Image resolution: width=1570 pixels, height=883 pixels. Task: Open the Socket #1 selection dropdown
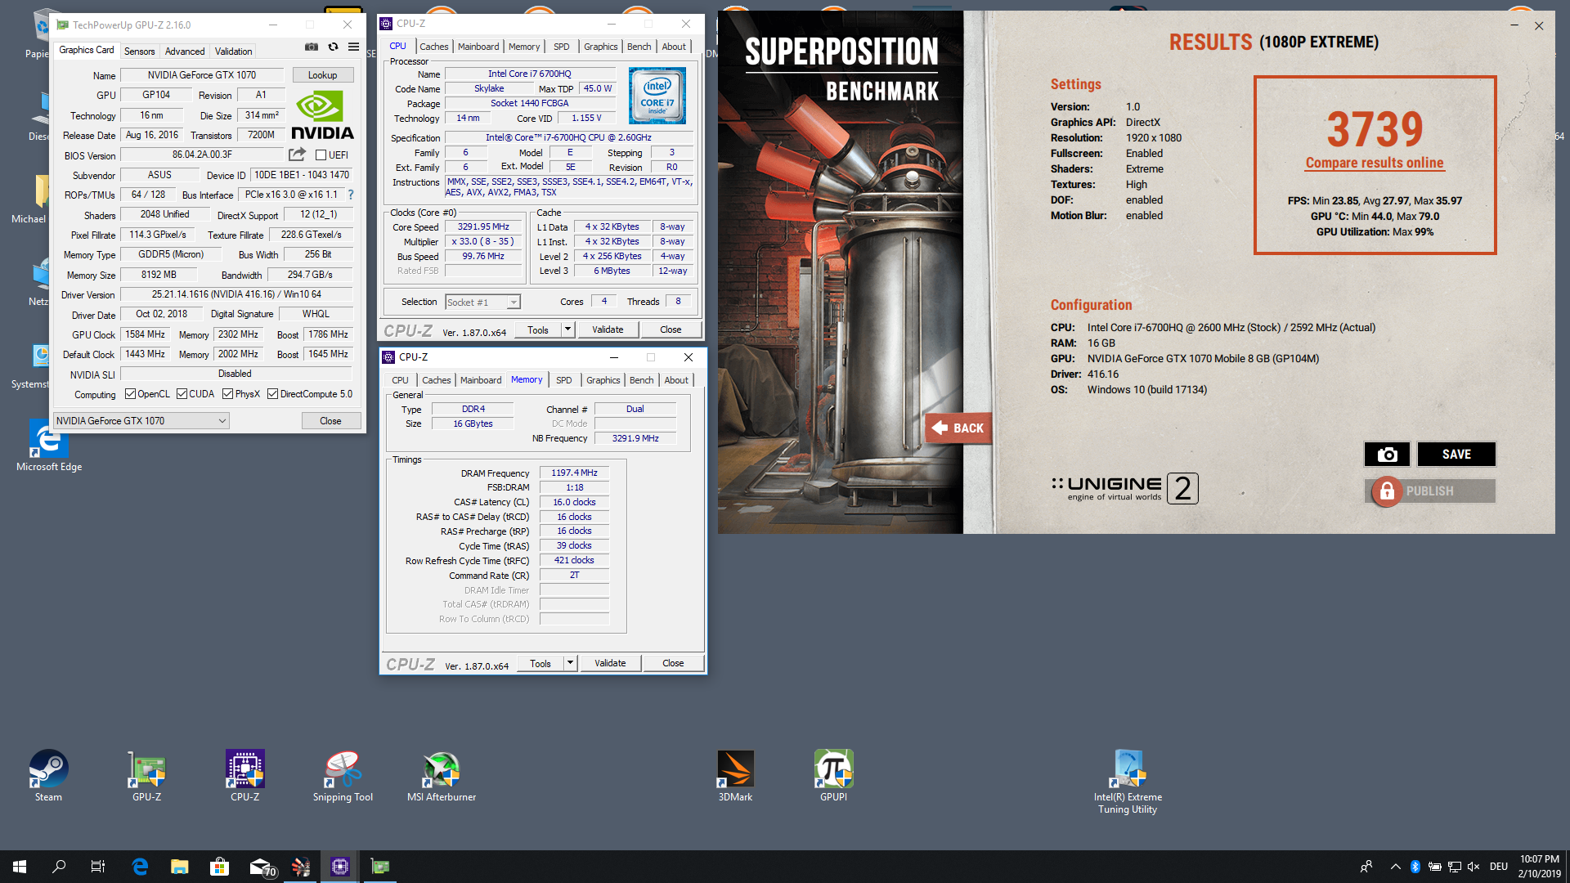pyautogui.click(x=482, y=303)
